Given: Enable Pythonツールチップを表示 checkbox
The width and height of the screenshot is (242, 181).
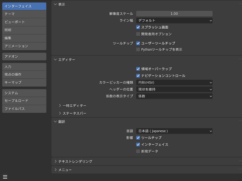Looking at the screenshot, I should point(138,50).
